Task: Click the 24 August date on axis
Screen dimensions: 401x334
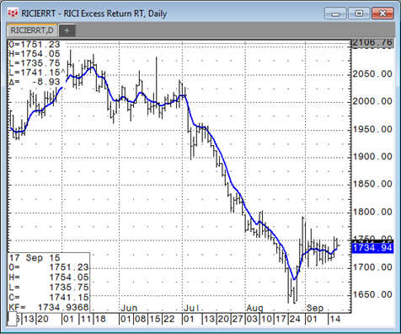Action: pos(295,319)
